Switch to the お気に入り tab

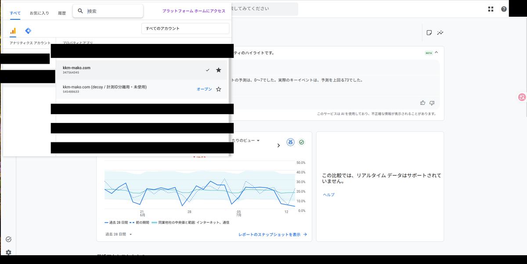tap(40, 13)
